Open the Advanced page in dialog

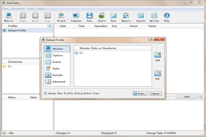click(57, 82)
